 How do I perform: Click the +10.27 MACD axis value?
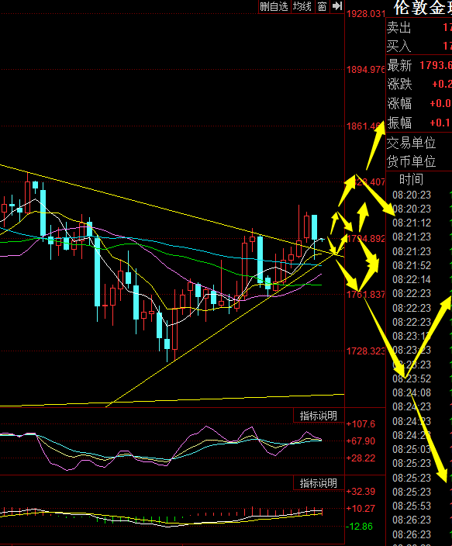pyautogui.click(x=361, y=509)
